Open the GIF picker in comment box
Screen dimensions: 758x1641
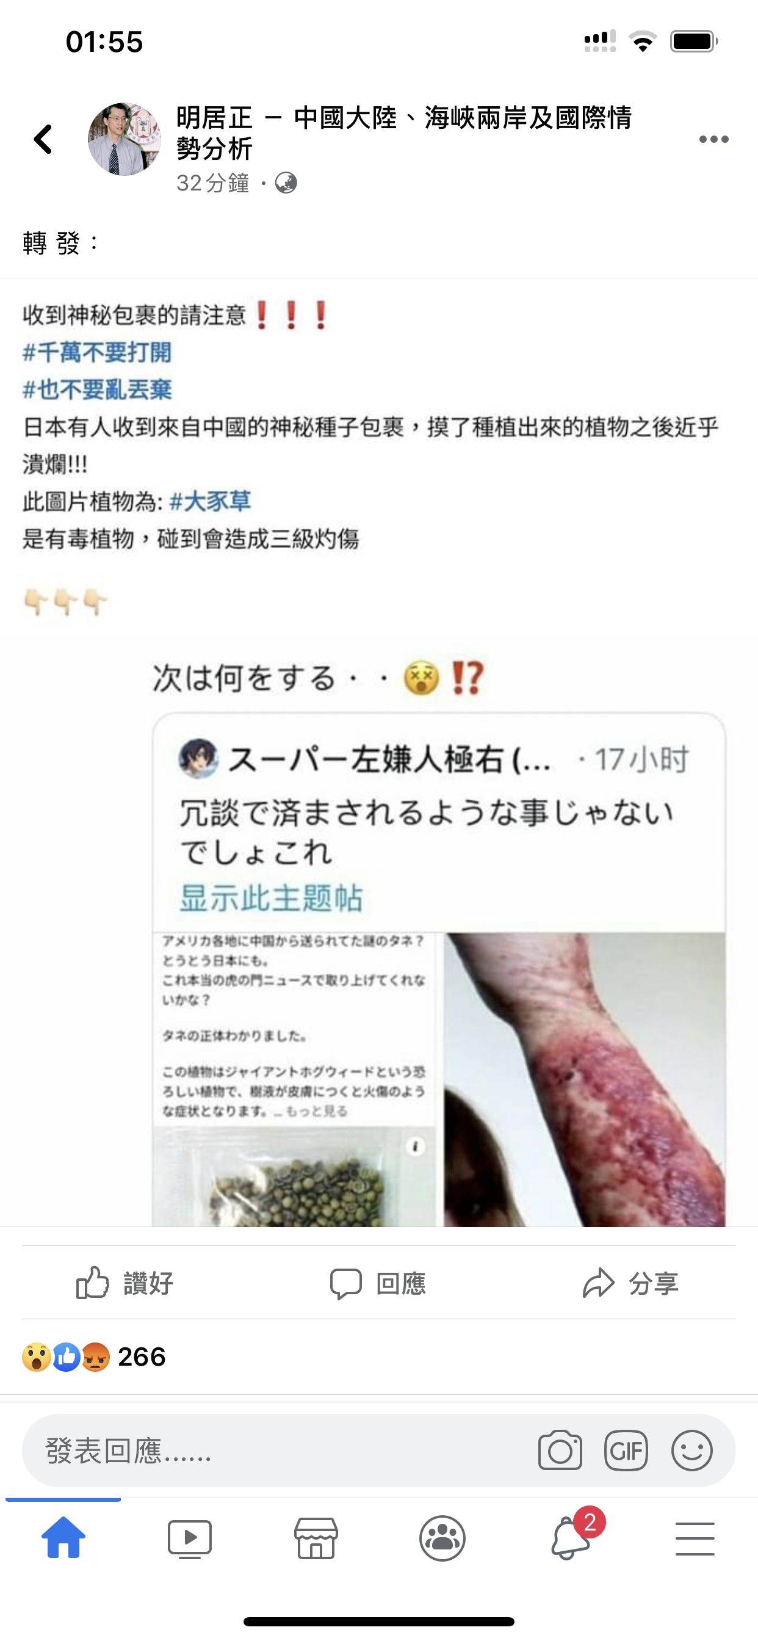(626, 1451)
